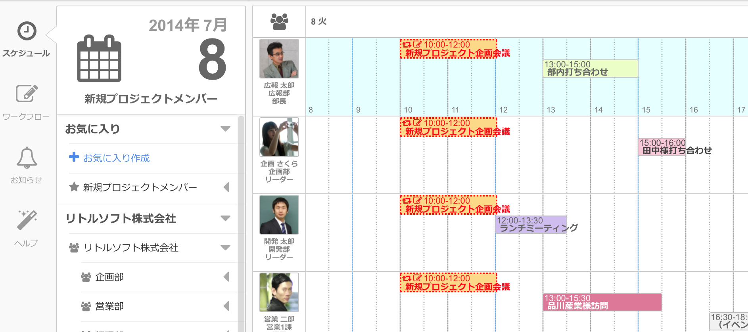
Task: Expand the 企画部 department arrow
Action: [x=226, y=277]
